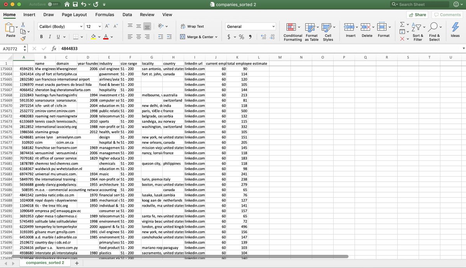Screen dimensions: 466x268
Task: Toggle Wrap Text for cells
Action: 192,26
